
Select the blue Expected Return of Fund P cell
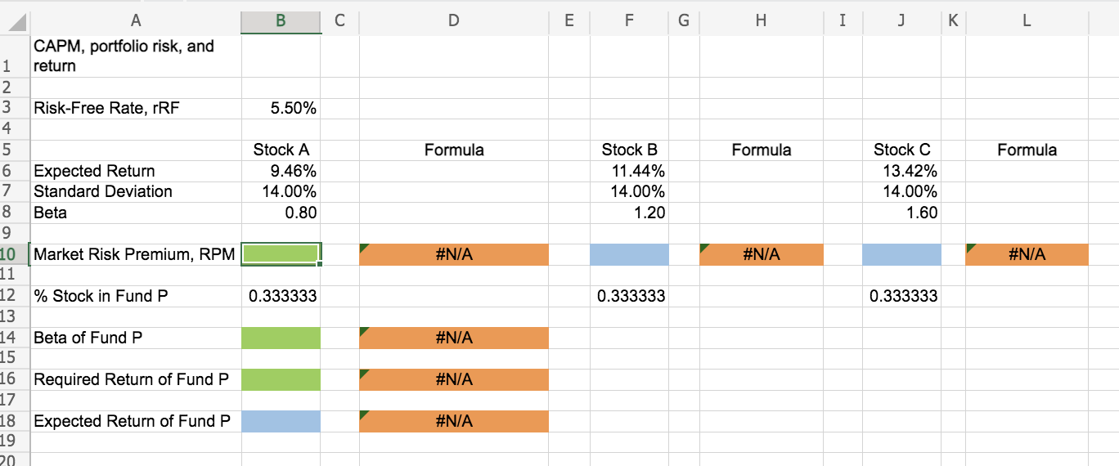(281, 421)
